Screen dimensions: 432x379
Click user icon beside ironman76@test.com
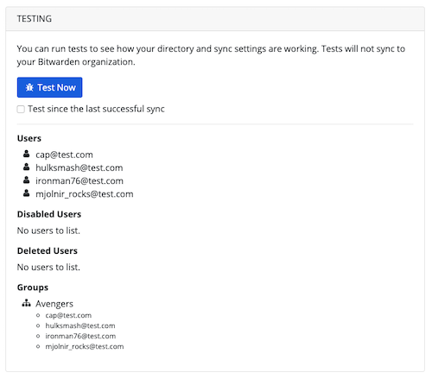(26, 180)
